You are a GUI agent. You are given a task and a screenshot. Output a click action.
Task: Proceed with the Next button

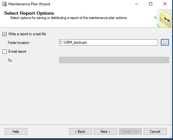(105, 132)
